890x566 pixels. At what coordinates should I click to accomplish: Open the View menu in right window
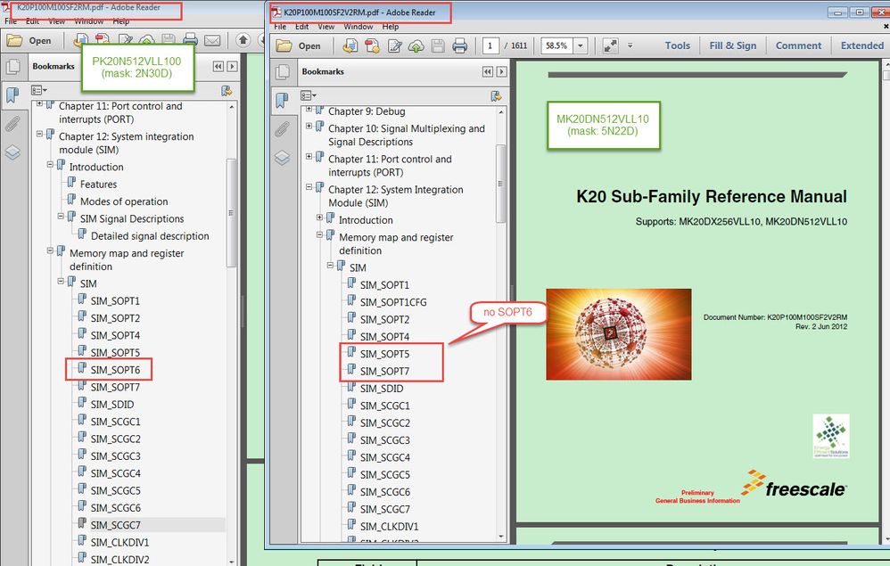tap(326, 27)
